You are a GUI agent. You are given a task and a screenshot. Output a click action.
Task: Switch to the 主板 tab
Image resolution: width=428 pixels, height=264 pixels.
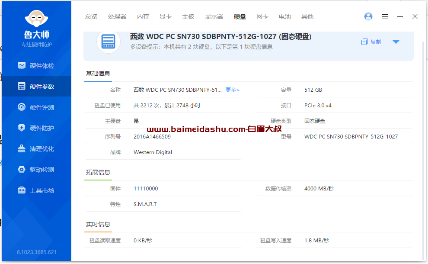(x=188, y=17)
